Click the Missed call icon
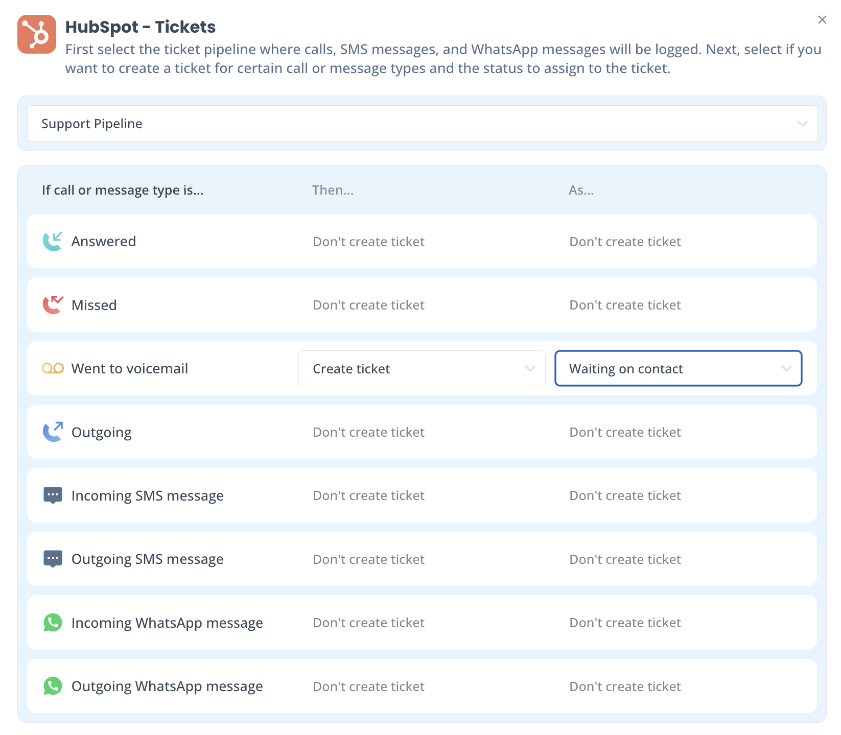This screenshot has height=735, width=841. click(x=53, y=305)
